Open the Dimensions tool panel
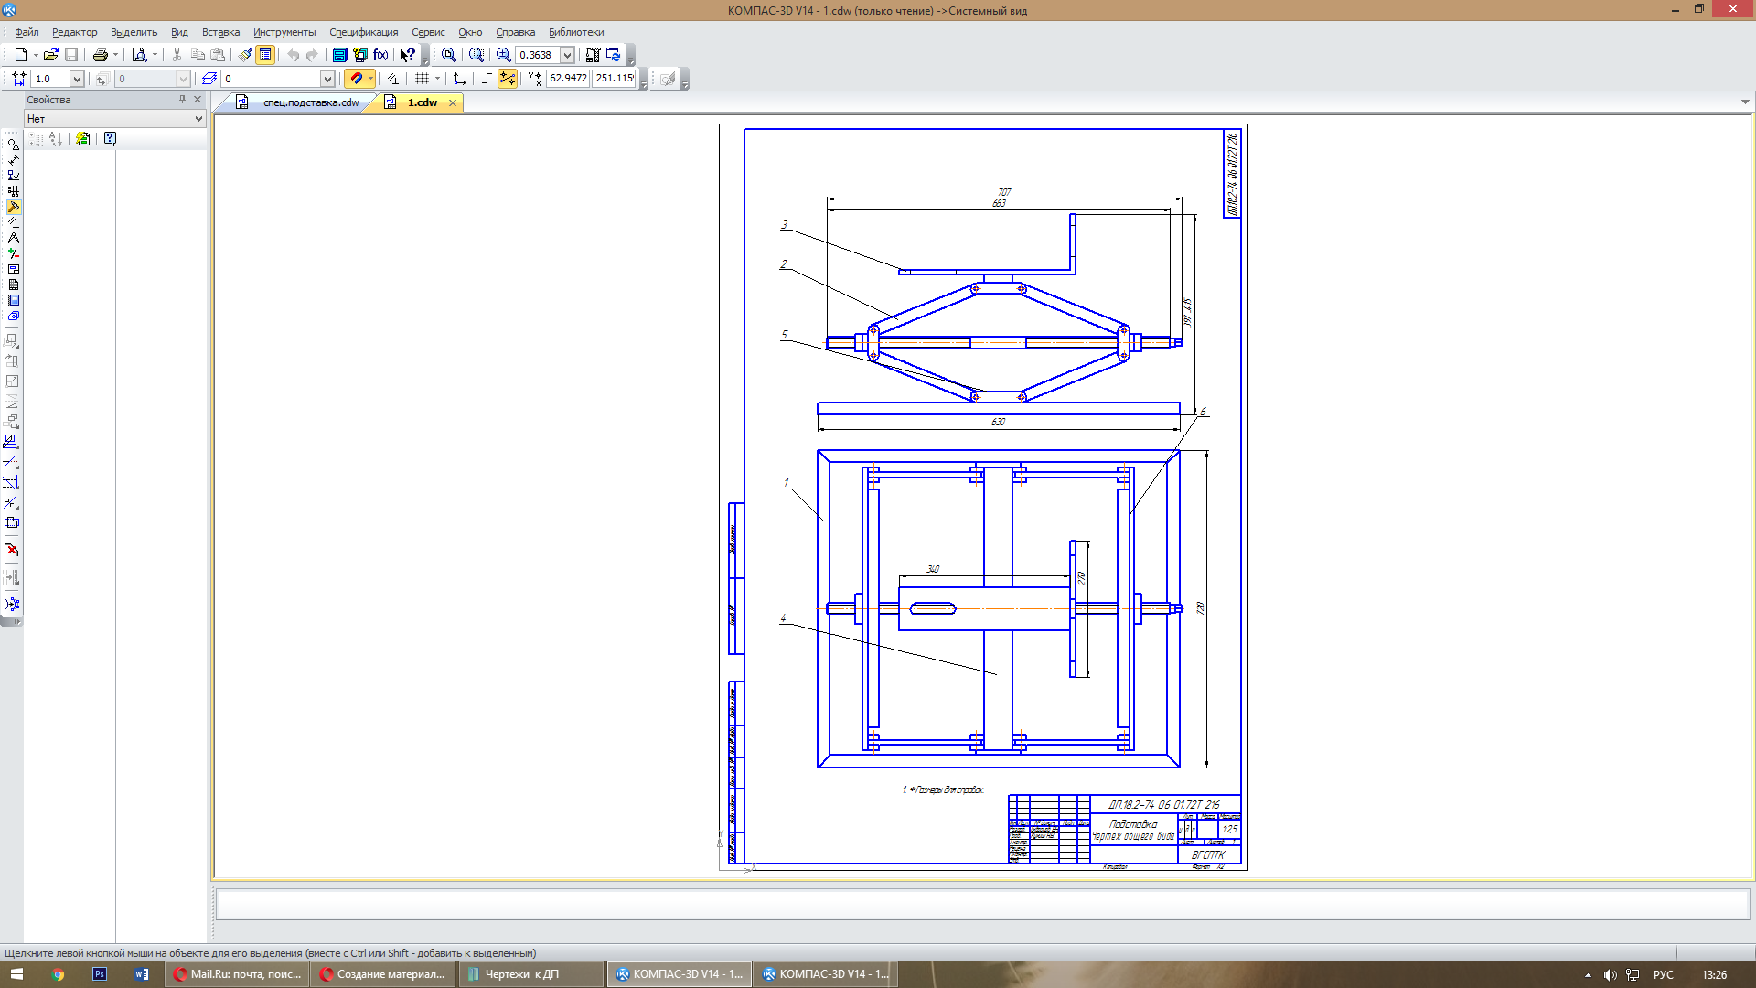1756x988 pixels. pos(13,159)
